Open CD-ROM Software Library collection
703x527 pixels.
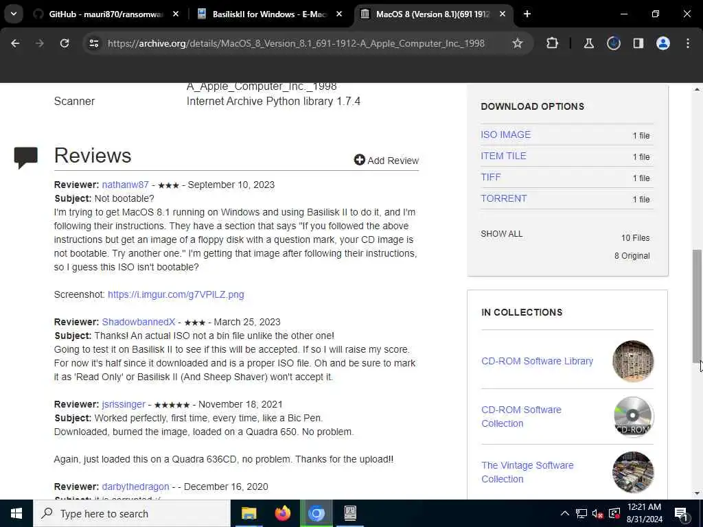(x=537, y=361)
